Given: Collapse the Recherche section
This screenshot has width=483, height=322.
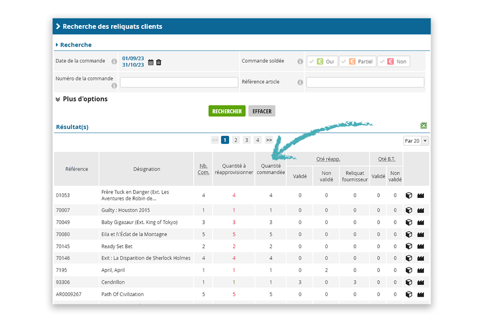Looking at the screenshot, I should 74,45.
